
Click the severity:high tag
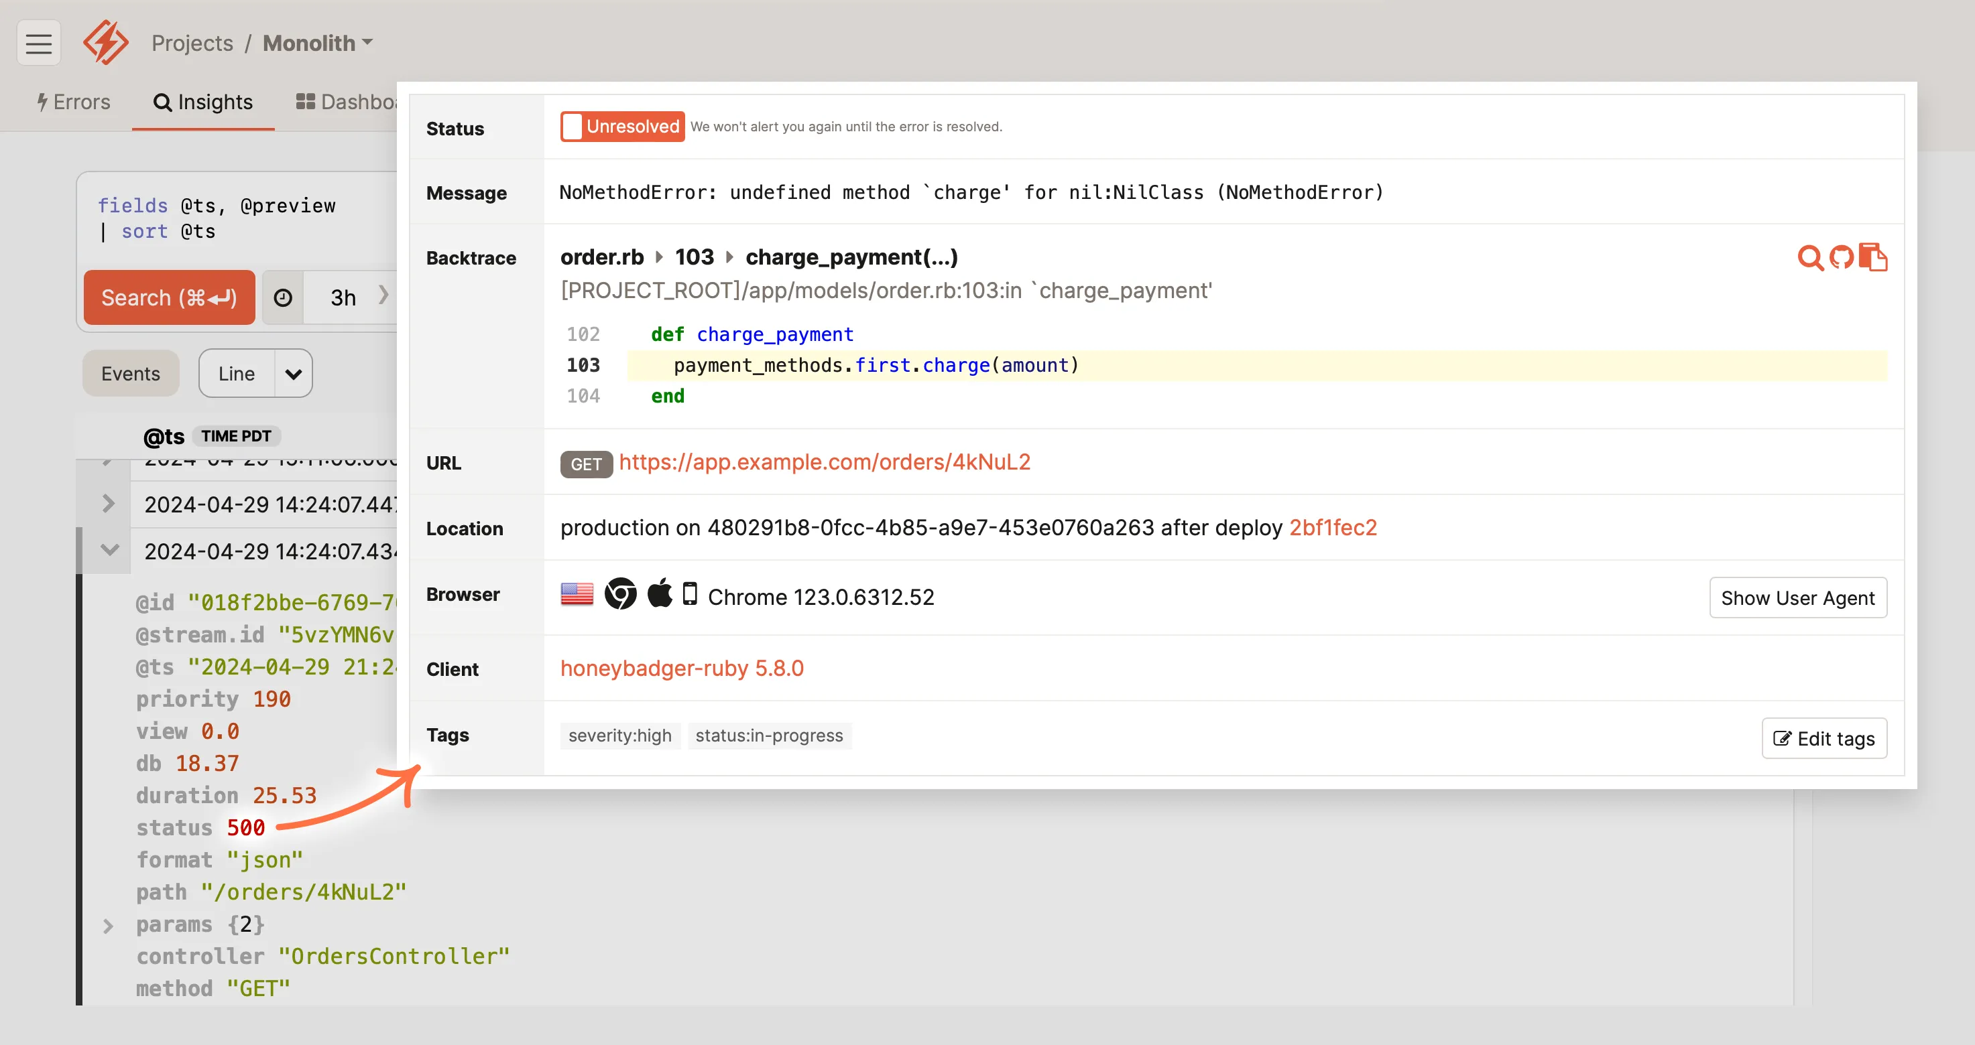(619, 736)
